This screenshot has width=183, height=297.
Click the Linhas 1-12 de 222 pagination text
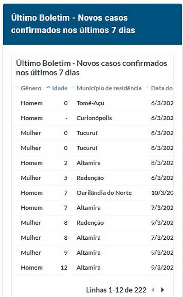(116, 290)
